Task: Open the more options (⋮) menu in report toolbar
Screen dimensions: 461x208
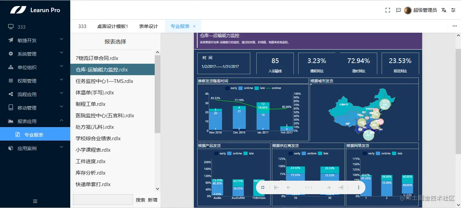Action: click(358, 187)
